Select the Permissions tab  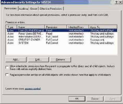[11, 9]
